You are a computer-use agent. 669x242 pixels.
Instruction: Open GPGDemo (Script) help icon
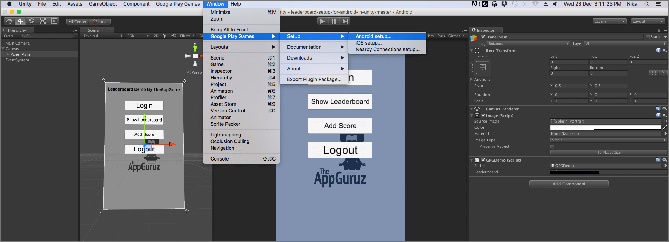659,160
